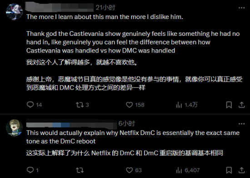Open replies on the Castlevania tweet
250x178 pixels.
(x=34, y=105)
